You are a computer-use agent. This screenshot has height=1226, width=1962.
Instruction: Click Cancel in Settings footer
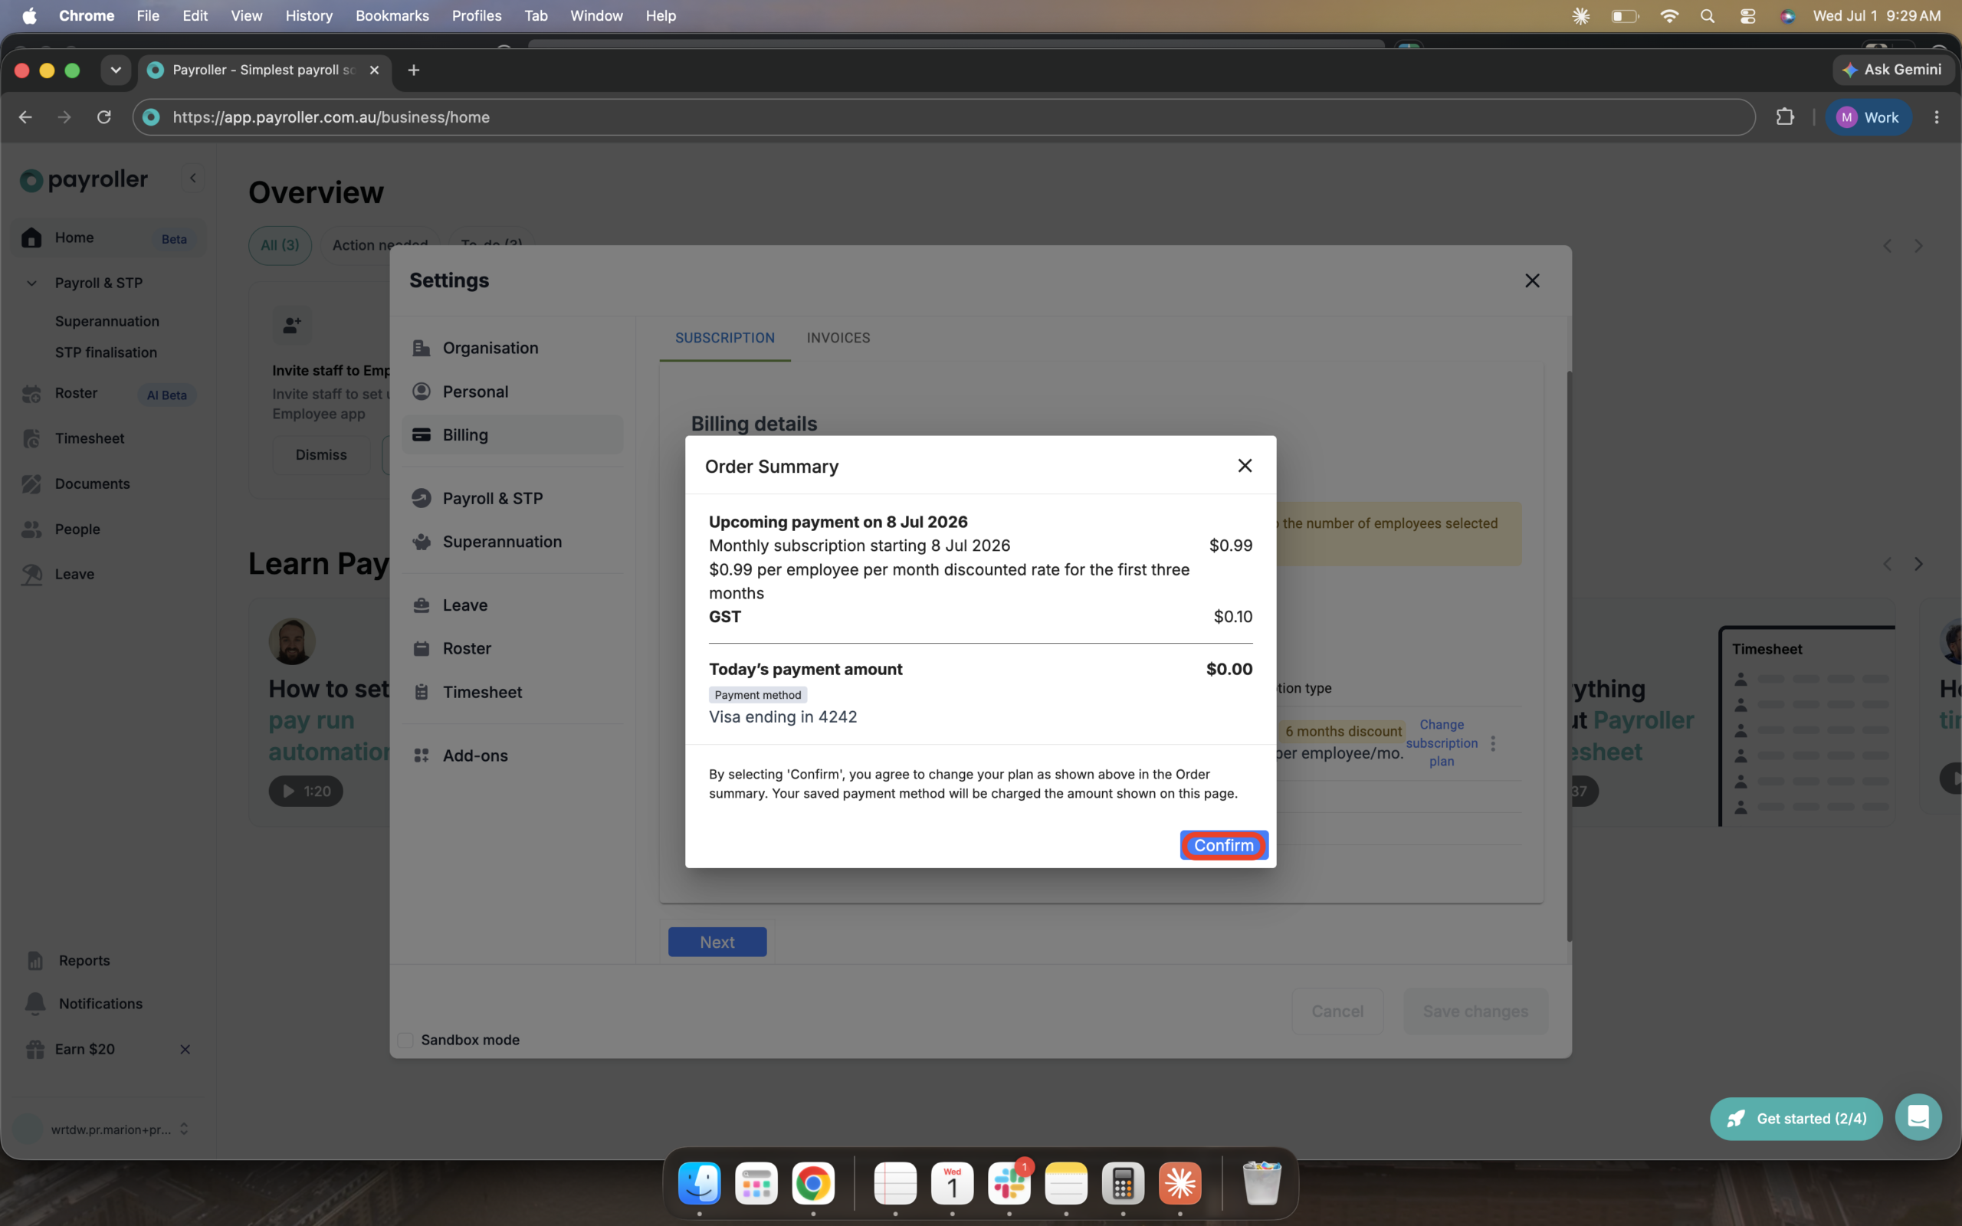[1337, 1011]
